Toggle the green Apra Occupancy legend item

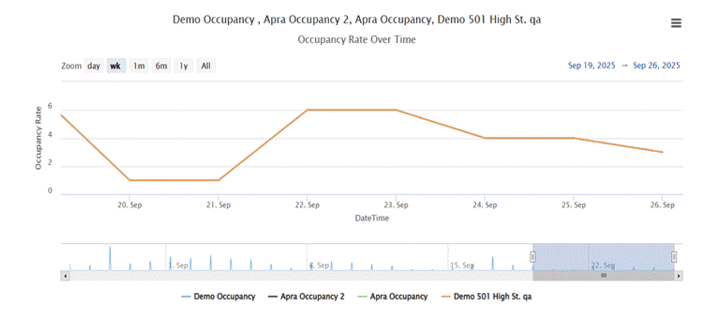click(393, 296)
